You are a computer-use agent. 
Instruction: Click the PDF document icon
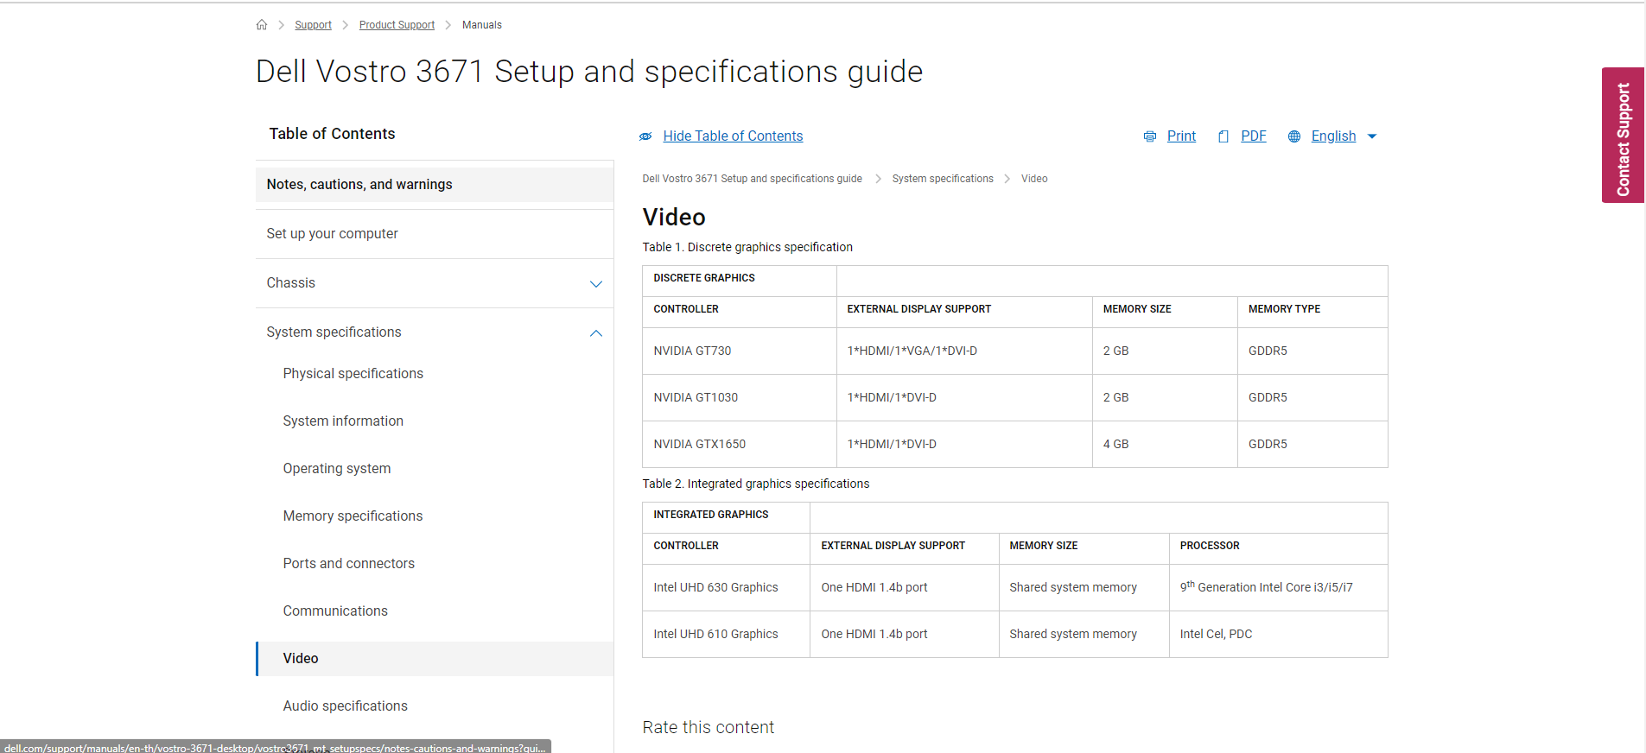pos(1223,136)
